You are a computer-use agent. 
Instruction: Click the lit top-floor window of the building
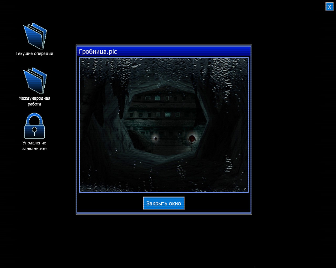(157, 98)
